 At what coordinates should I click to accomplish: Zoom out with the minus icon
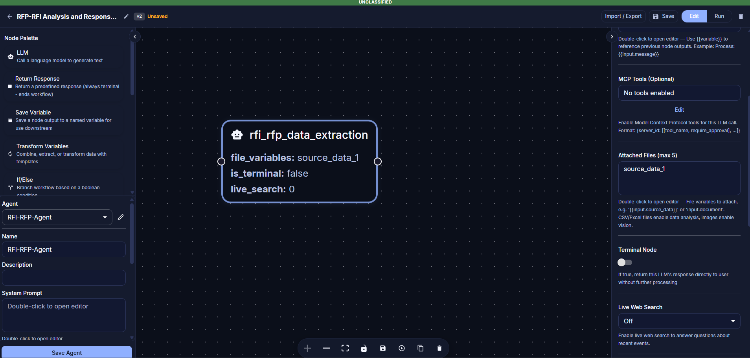tap(326, 348)
